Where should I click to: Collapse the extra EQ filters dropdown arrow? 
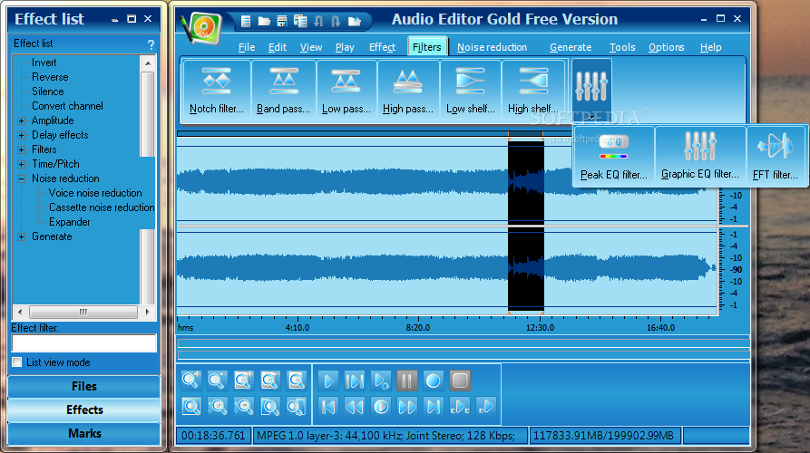point(592,118)
